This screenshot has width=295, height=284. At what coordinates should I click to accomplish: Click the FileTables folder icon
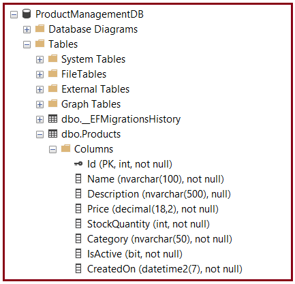coord(53,74)
